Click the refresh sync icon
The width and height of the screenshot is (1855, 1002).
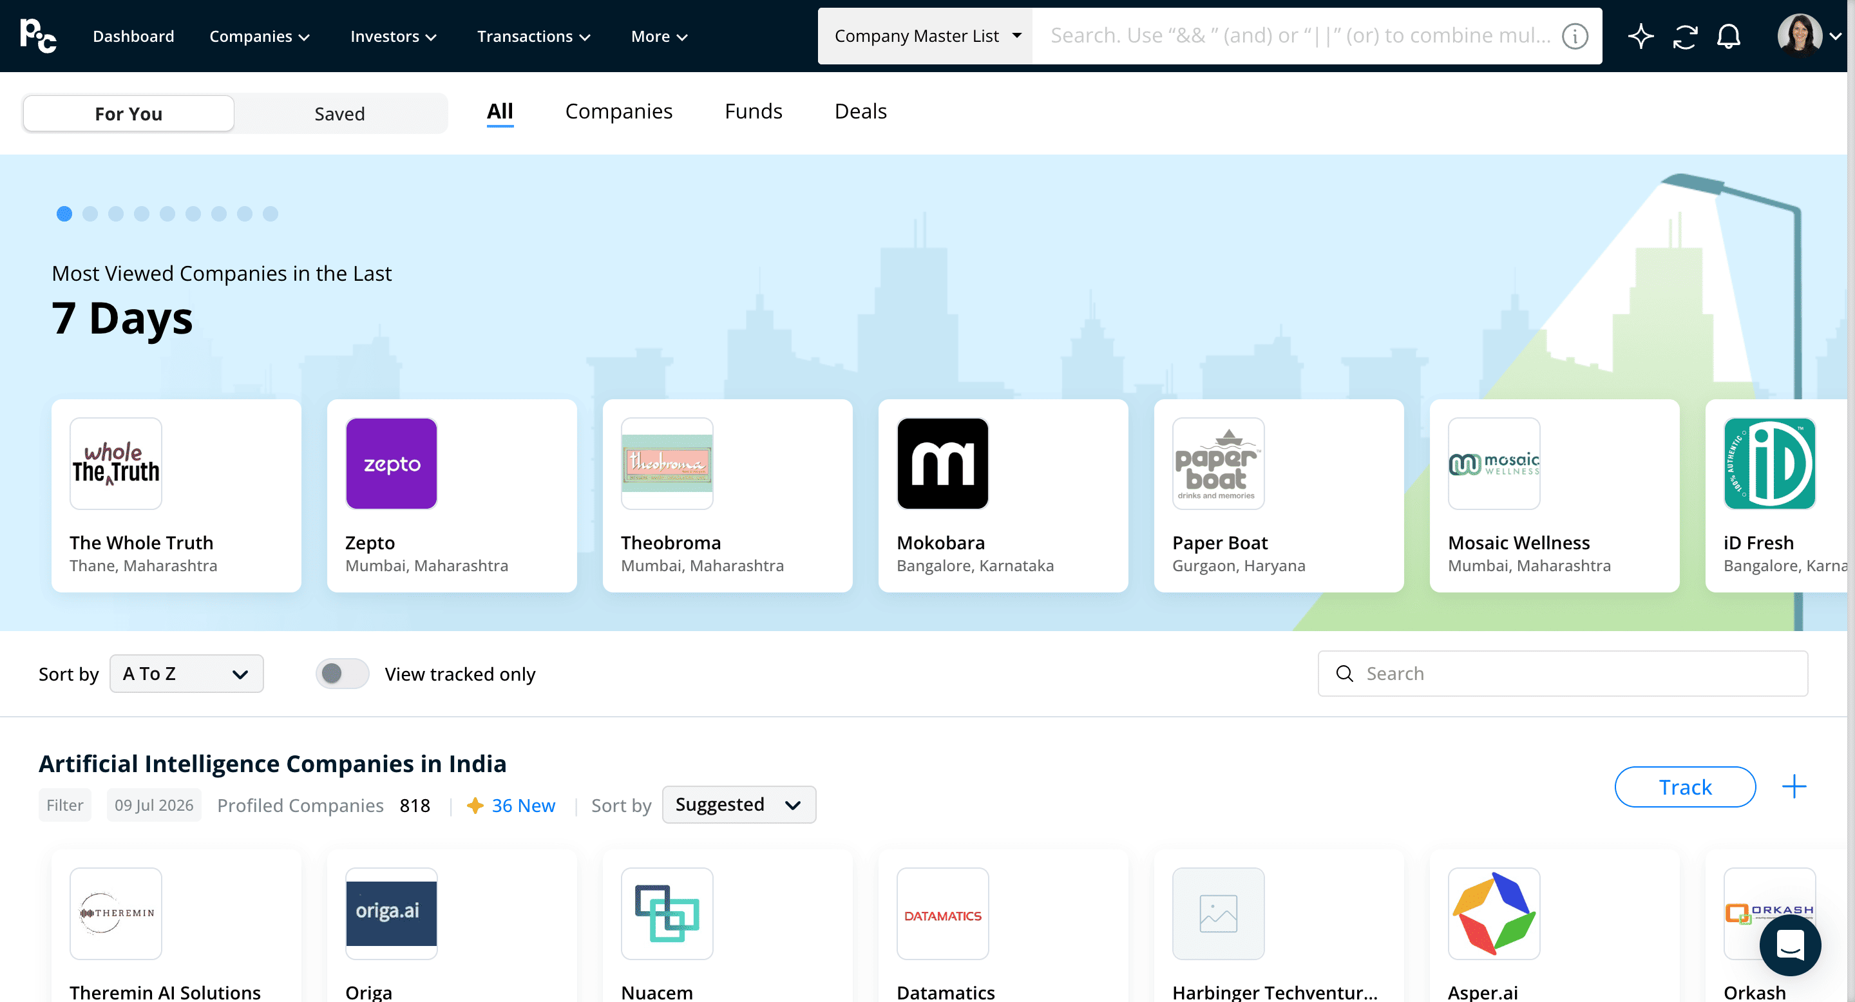pyautogui.click(x=1685, y=36)
